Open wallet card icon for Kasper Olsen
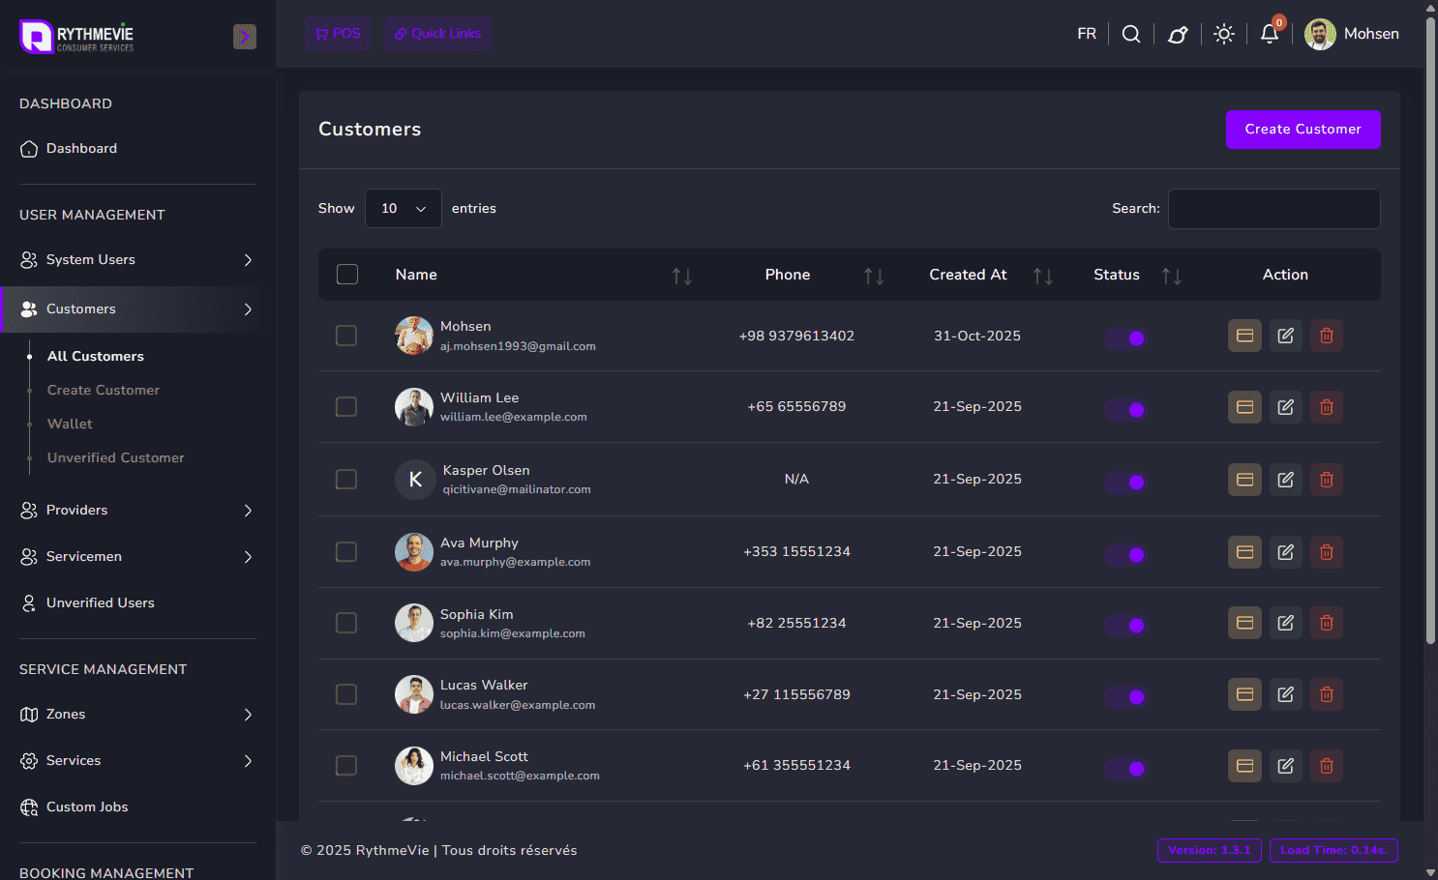 coord(1244,480)
